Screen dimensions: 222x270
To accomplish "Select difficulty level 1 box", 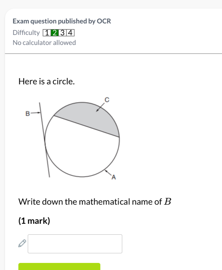I will click(47, 33).
